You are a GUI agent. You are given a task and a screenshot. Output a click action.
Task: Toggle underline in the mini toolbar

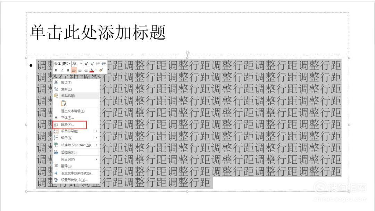68,70
